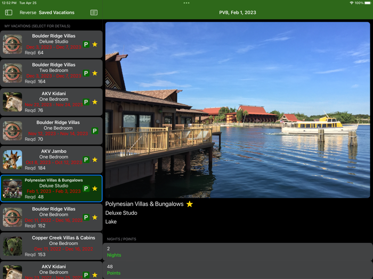Click the P badge on Boulder Ridge Deluxe Studio
The height and width of the screenshot is (279, 373).
(x=86, y=44)
